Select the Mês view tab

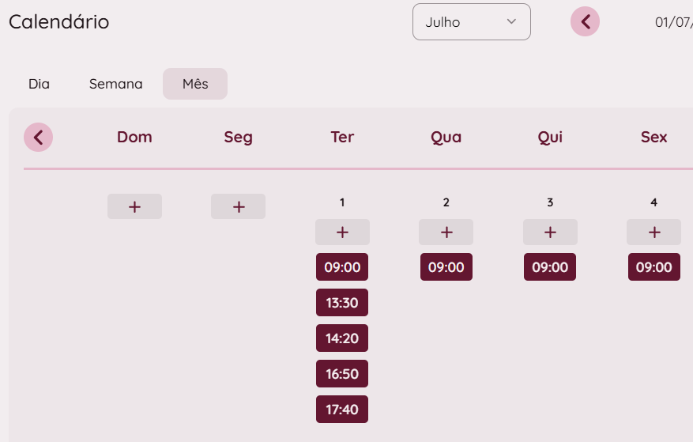click(195, 84)
